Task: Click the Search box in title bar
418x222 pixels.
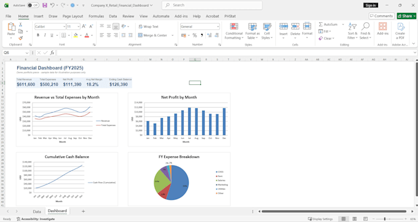Action: [x=212, y=5]
